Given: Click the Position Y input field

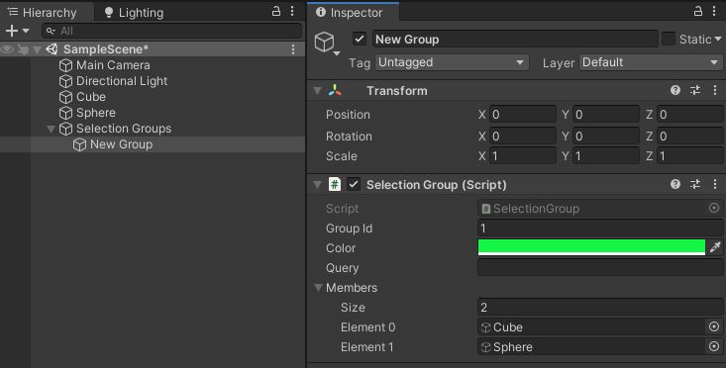Looking at the screenshot, I should (x=605, y=114).
